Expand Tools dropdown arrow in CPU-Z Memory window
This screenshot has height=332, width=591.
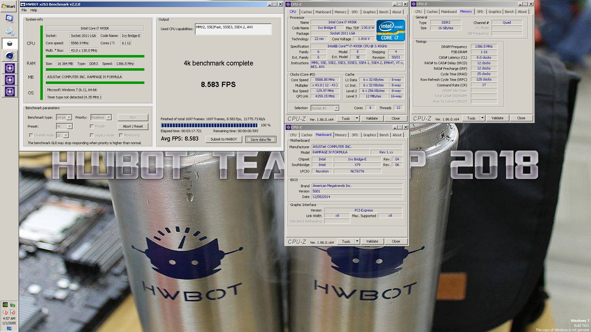coord(482,118)
